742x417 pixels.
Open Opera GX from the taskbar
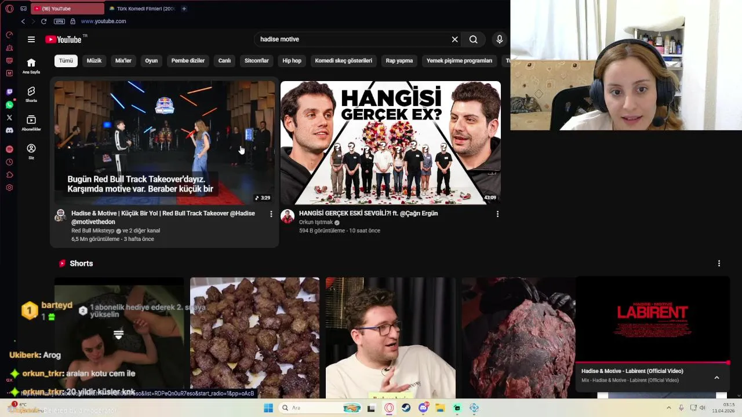pos(389,408)
